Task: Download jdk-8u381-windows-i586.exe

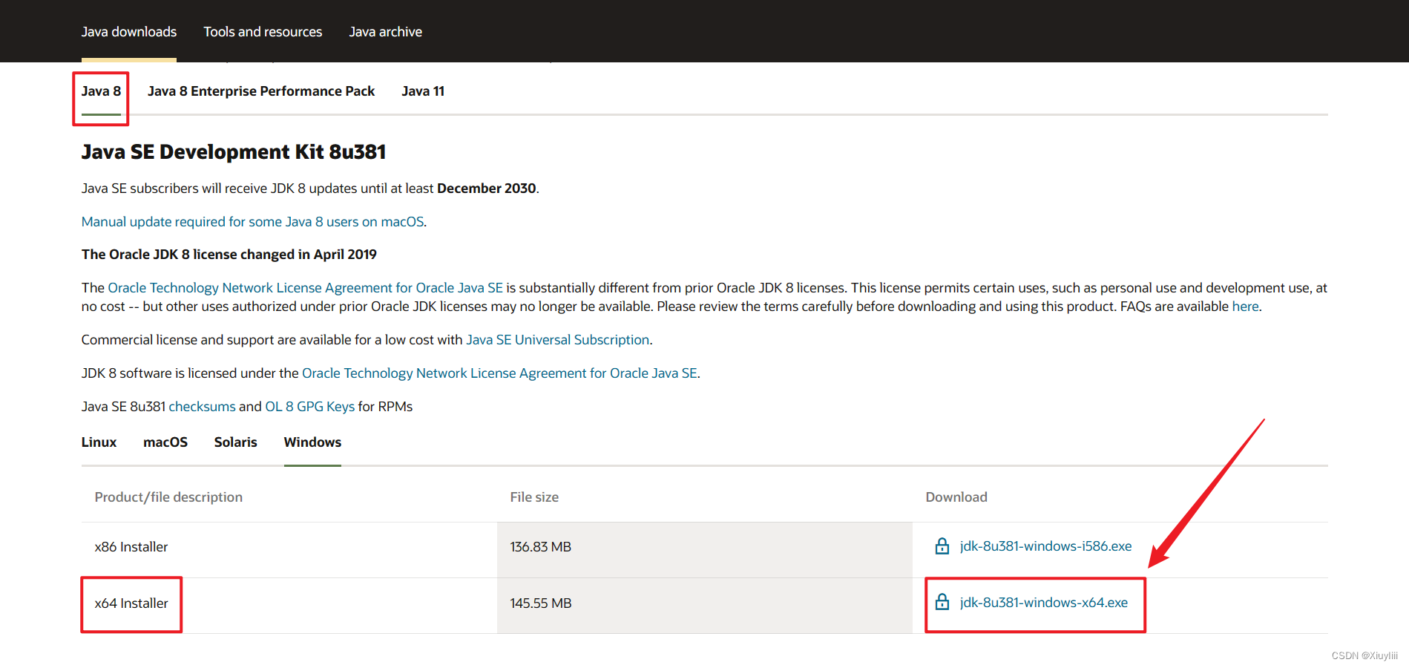Action: coord(1045,546)
